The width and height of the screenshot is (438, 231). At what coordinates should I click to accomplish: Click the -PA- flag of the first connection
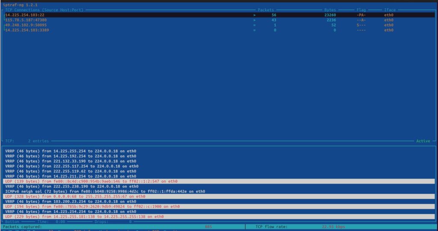tap(361, 15)
